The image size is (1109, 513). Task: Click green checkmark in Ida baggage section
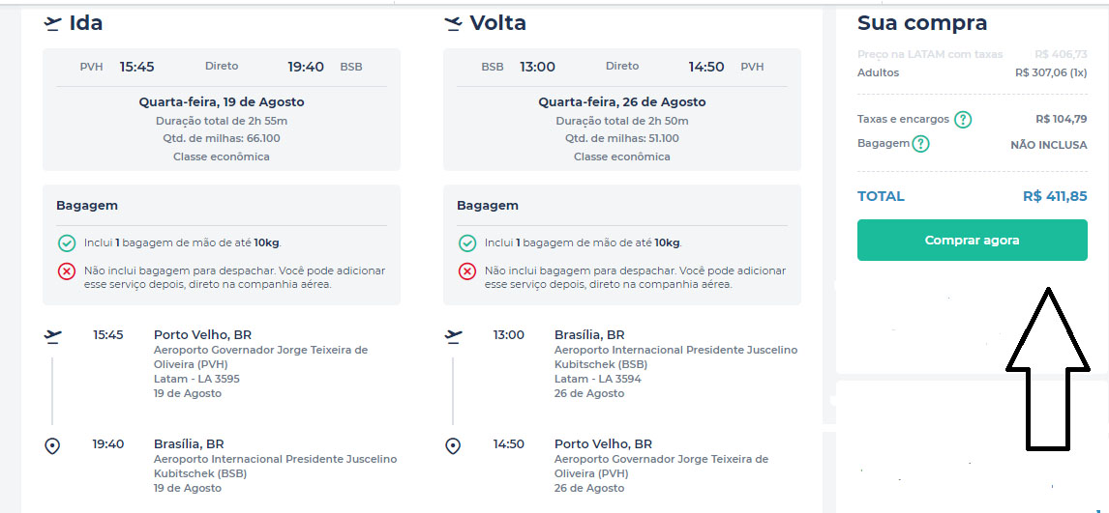click(67, 243)
